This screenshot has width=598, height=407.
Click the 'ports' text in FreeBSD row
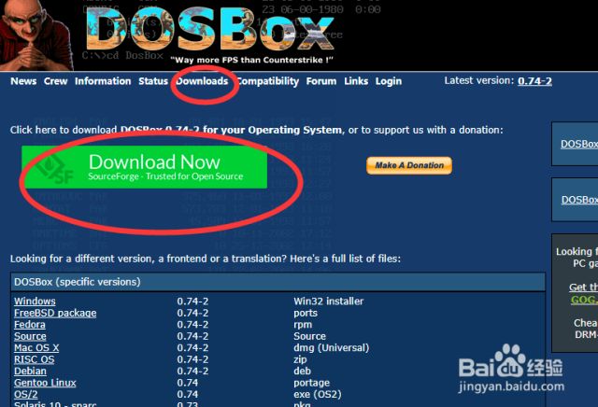pyautogui.click(x=306, y=314)
